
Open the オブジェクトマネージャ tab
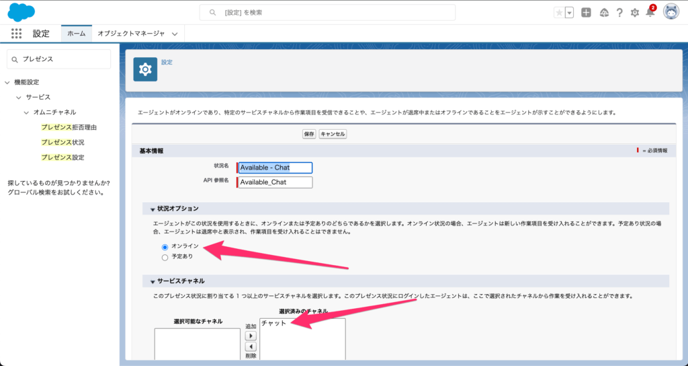(x=131, y=34)
